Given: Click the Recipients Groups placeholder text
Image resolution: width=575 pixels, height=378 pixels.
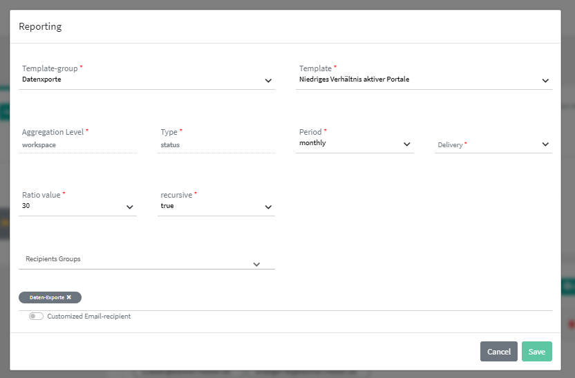Looking at the screenshot, I should coord(53,259).
